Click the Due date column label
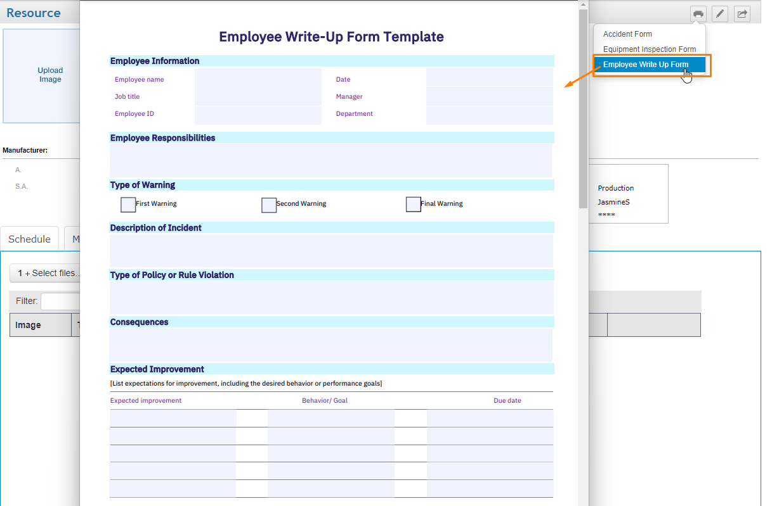This screenshot has height=506, width=772. click(507, 400)
